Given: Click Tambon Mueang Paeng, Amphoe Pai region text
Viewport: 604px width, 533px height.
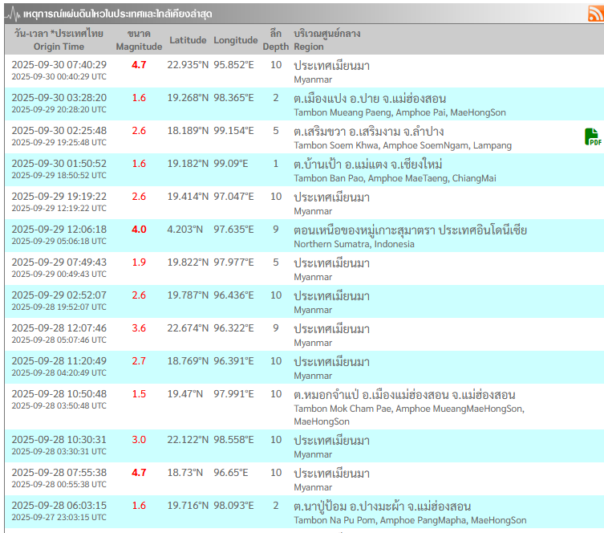Looking at the screenshot, I should 399,112.
